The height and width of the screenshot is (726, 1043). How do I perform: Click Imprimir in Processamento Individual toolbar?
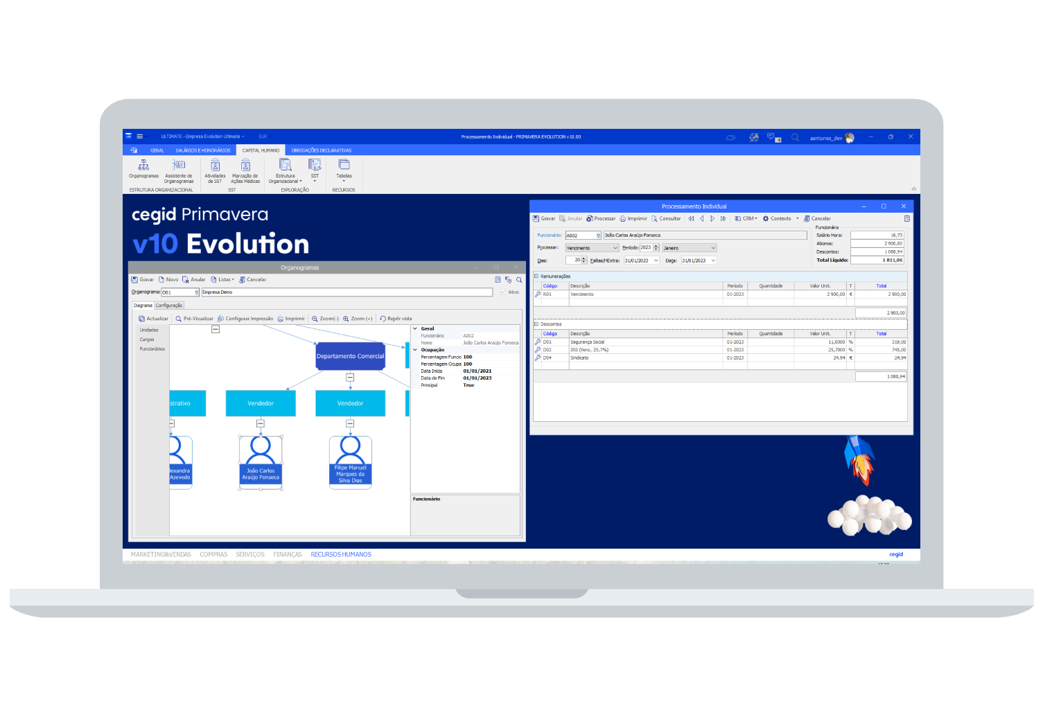point(633,219)
